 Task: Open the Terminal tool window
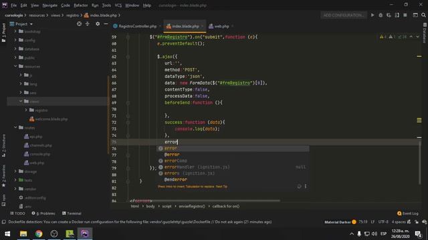(x=72, y=213)
